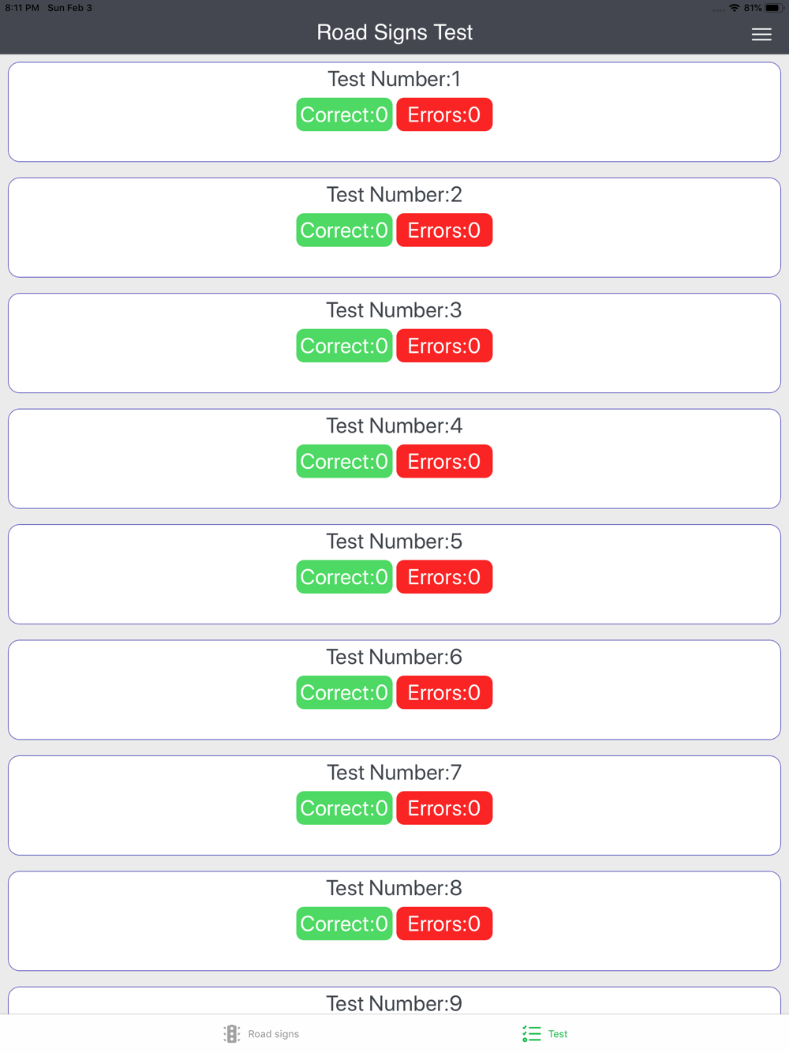Tap Correct:0 badge in Test Number:4
Screen dimensions: 789x1053
pos(344,461)
